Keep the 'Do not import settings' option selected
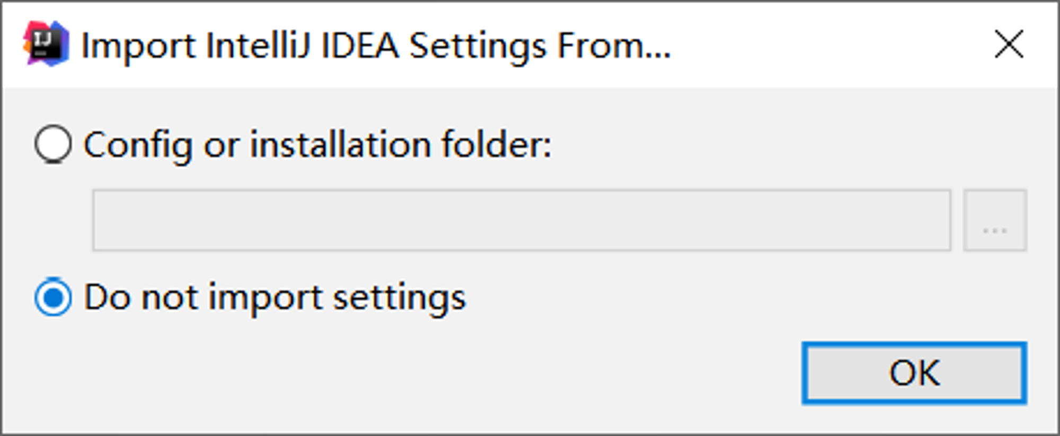Image resolution: width=1060 pixels, height=436 pixels. [x=53, y=297]
